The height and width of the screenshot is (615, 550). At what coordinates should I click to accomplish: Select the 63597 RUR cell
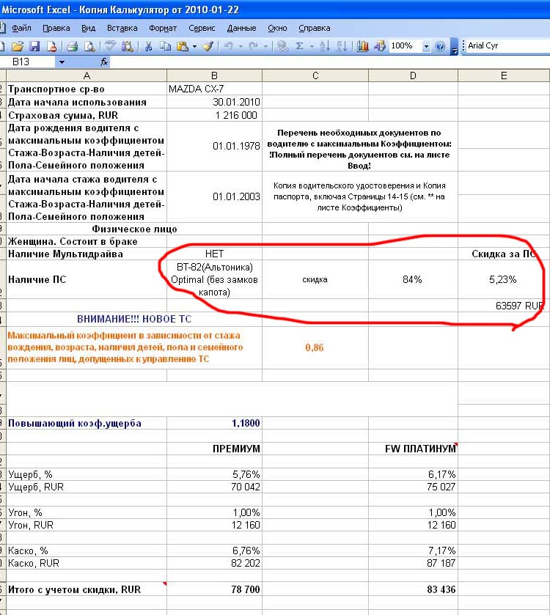(x=504, y=306)
